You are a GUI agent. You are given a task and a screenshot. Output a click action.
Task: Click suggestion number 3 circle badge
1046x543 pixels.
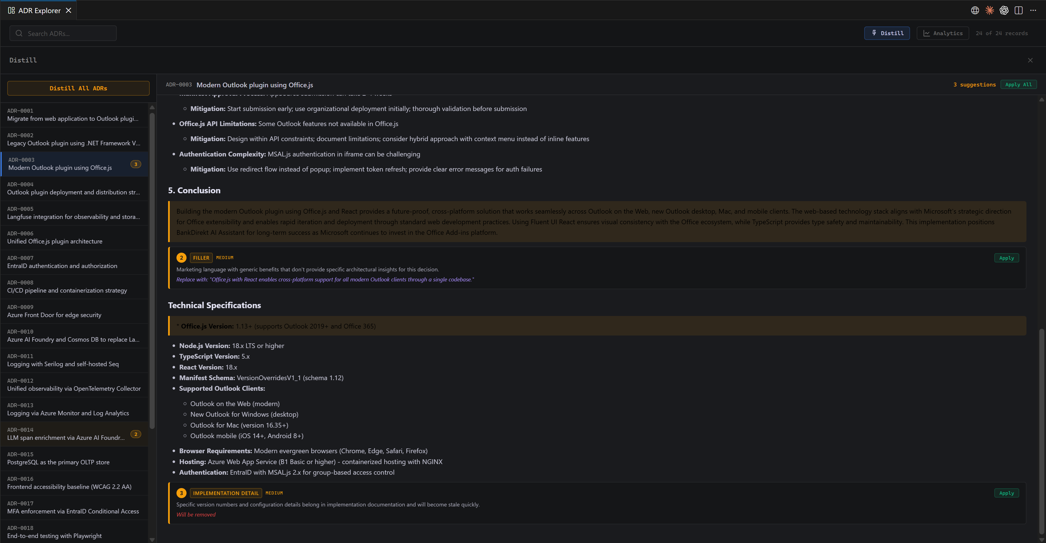click(181, 493)
